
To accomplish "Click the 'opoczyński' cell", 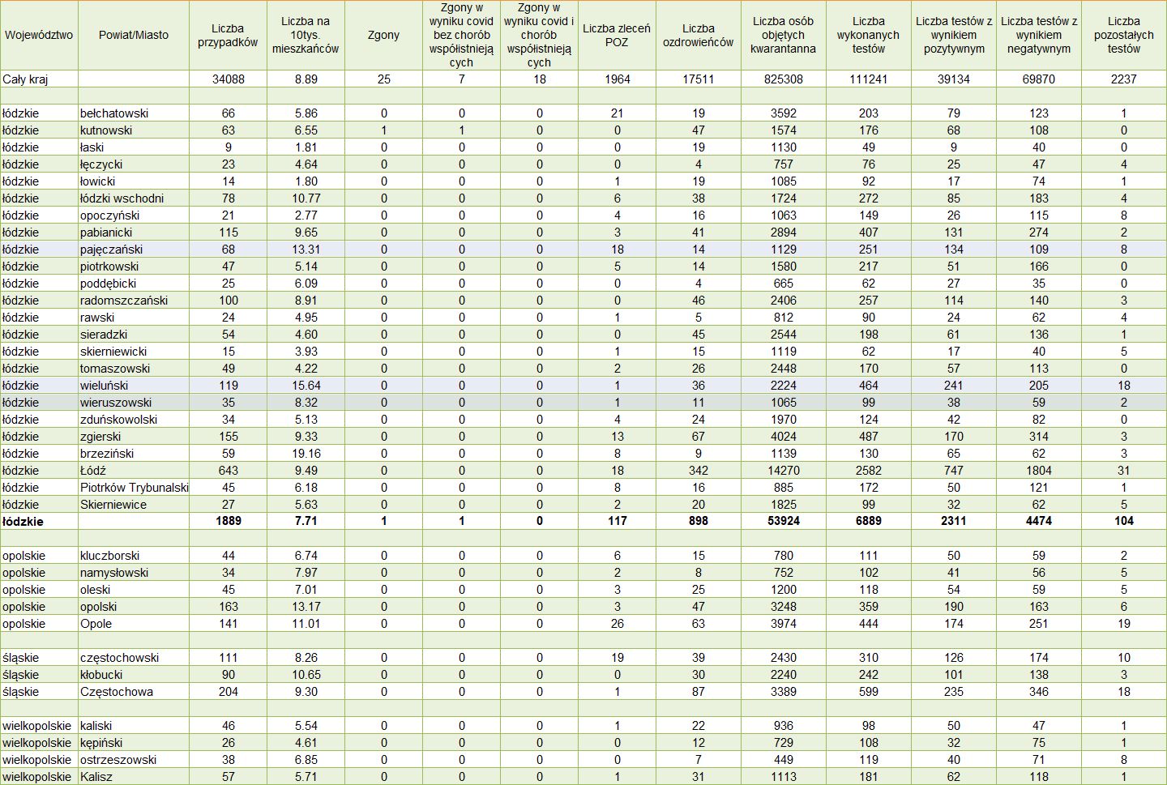I will pos(134,215).
